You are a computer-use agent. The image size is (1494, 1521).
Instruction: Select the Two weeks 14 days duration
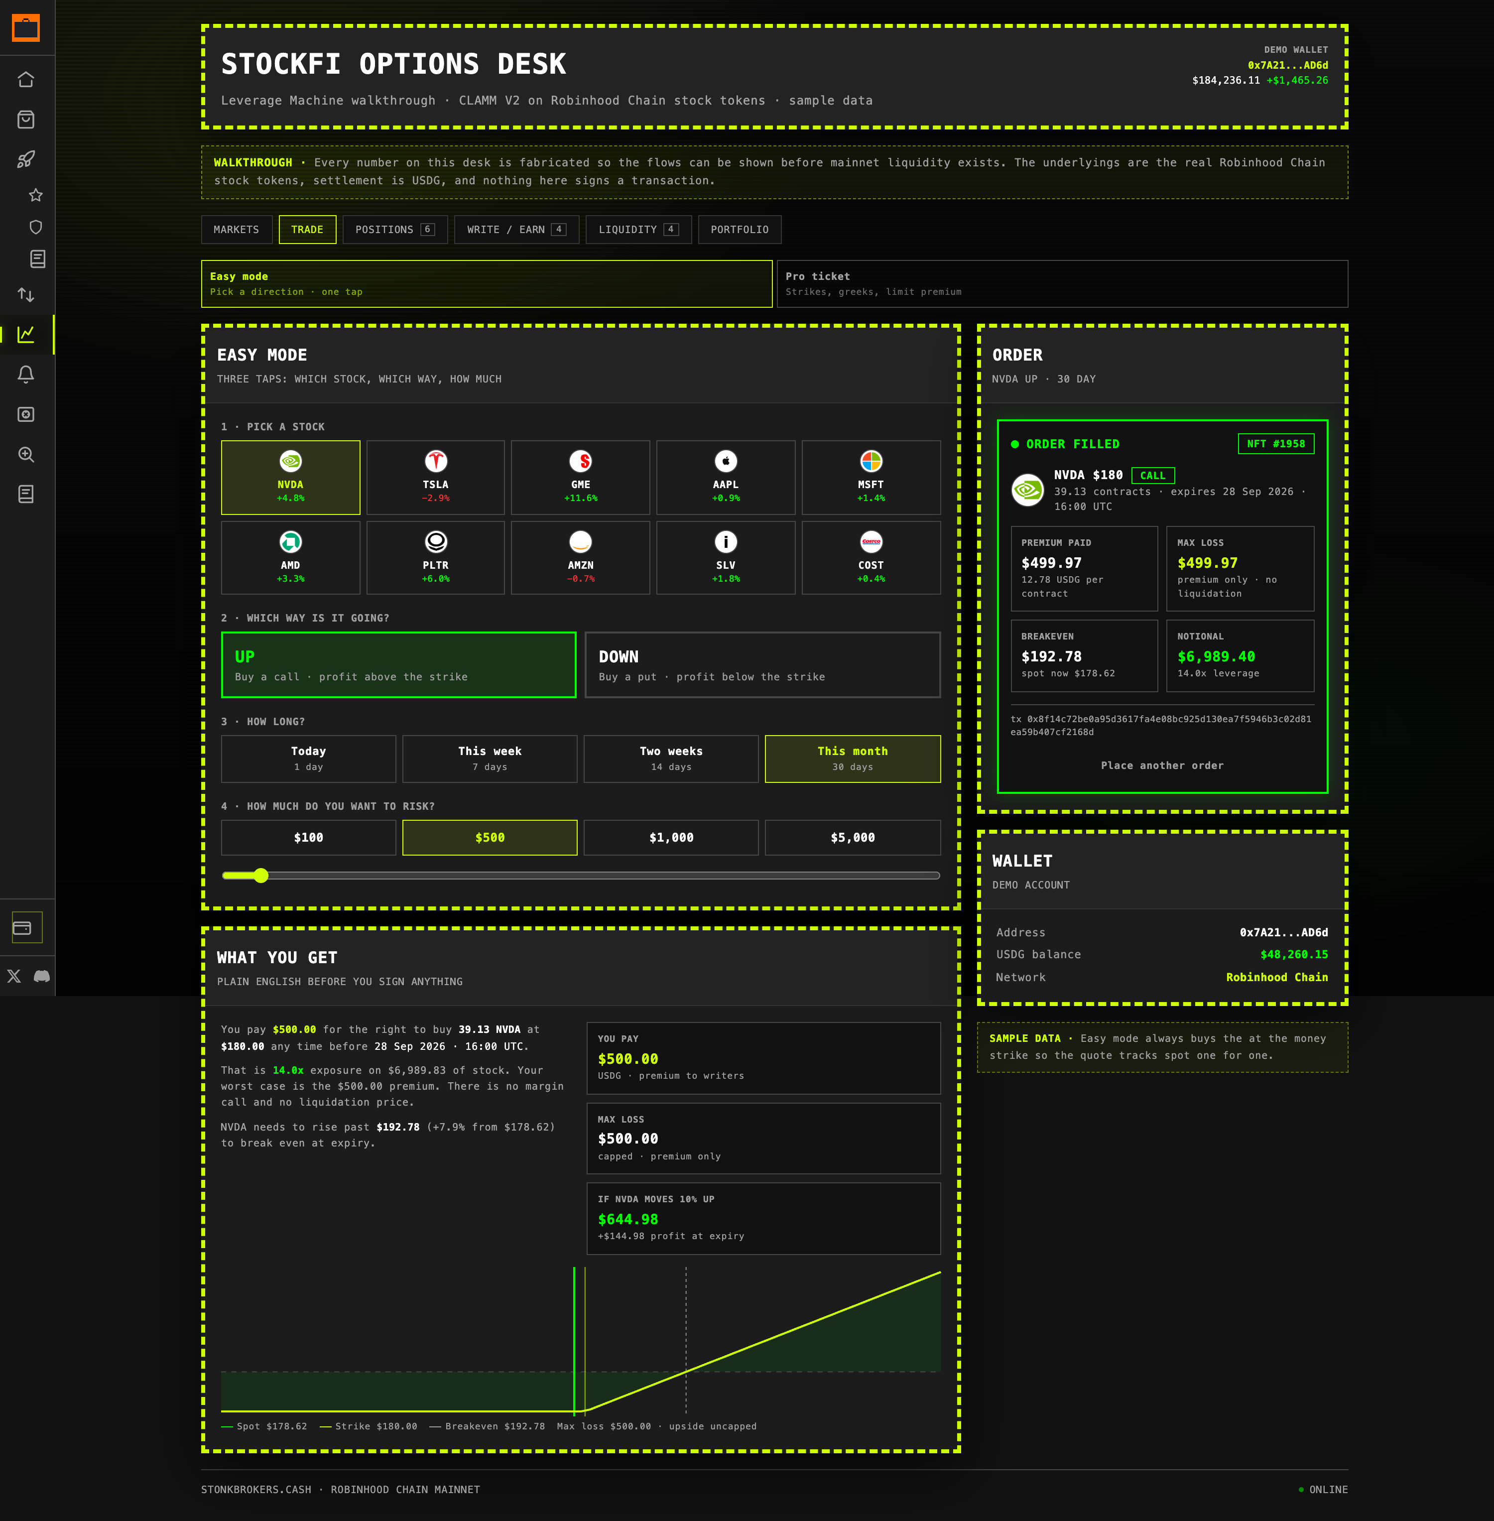(671, 759)
